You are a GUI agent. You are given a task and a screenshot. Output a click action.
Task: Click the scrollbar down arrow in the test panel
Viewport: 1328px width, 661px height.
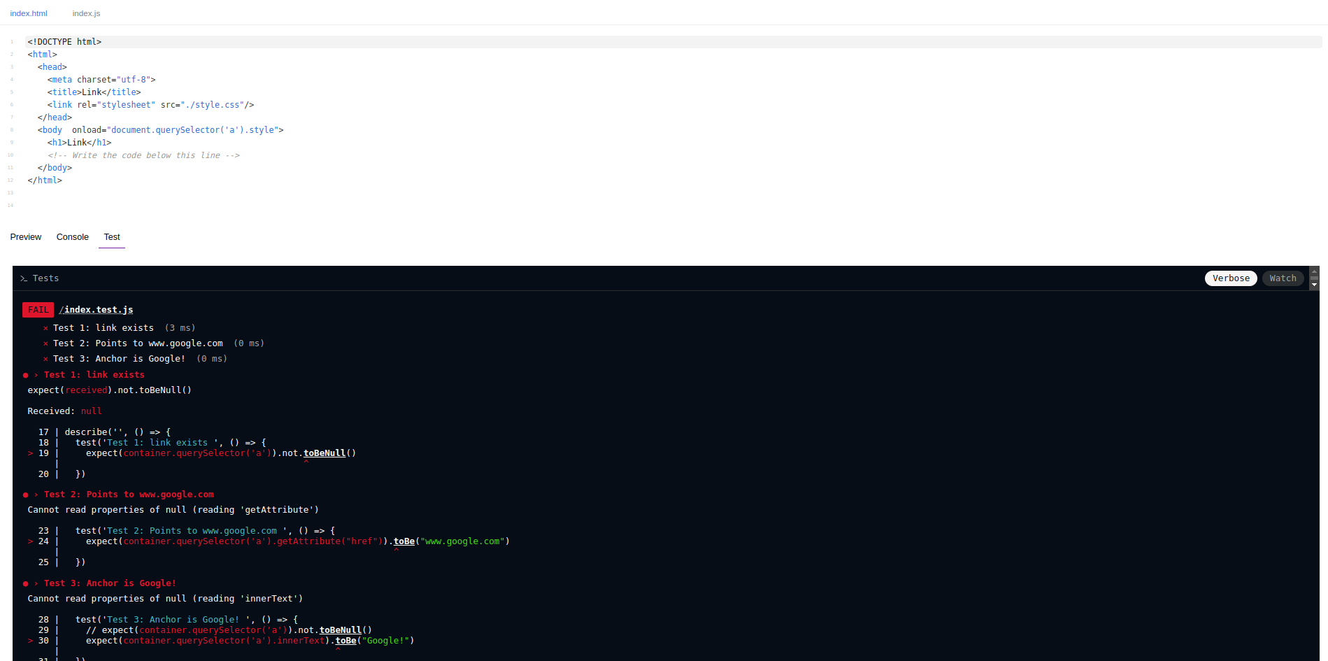(x=1315, y=285)
